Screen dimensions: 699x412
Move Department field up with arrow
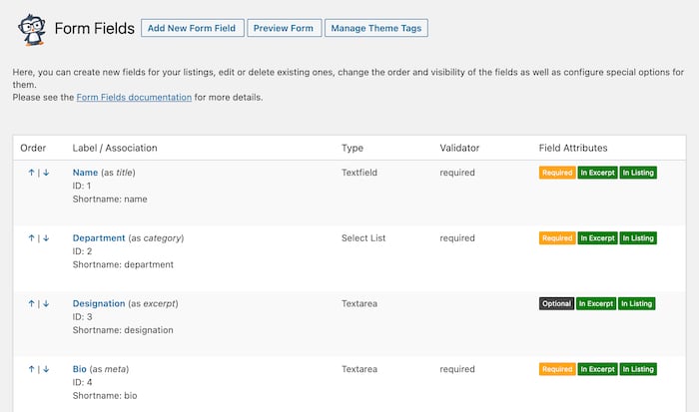pos(31,238)
